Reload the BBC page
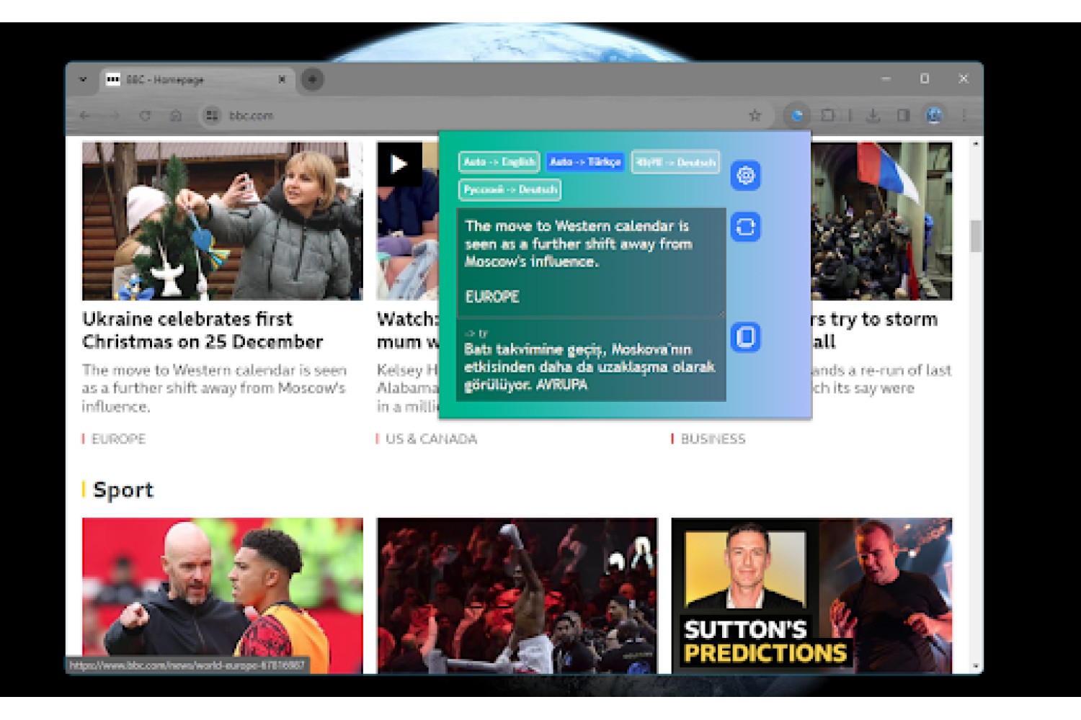This screenshot has height=720, width=1081. [x=145, y=115]
